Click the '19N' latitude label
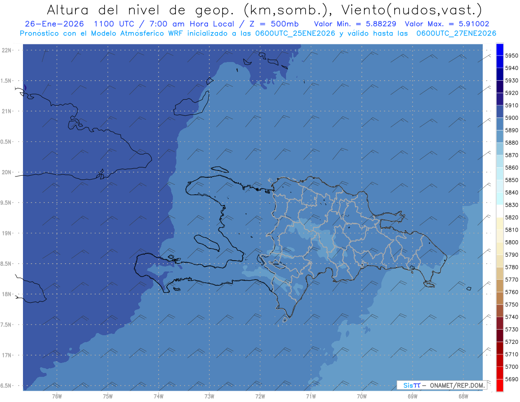Viewport: 520px width, 402px height. click(x=7, y=233)
